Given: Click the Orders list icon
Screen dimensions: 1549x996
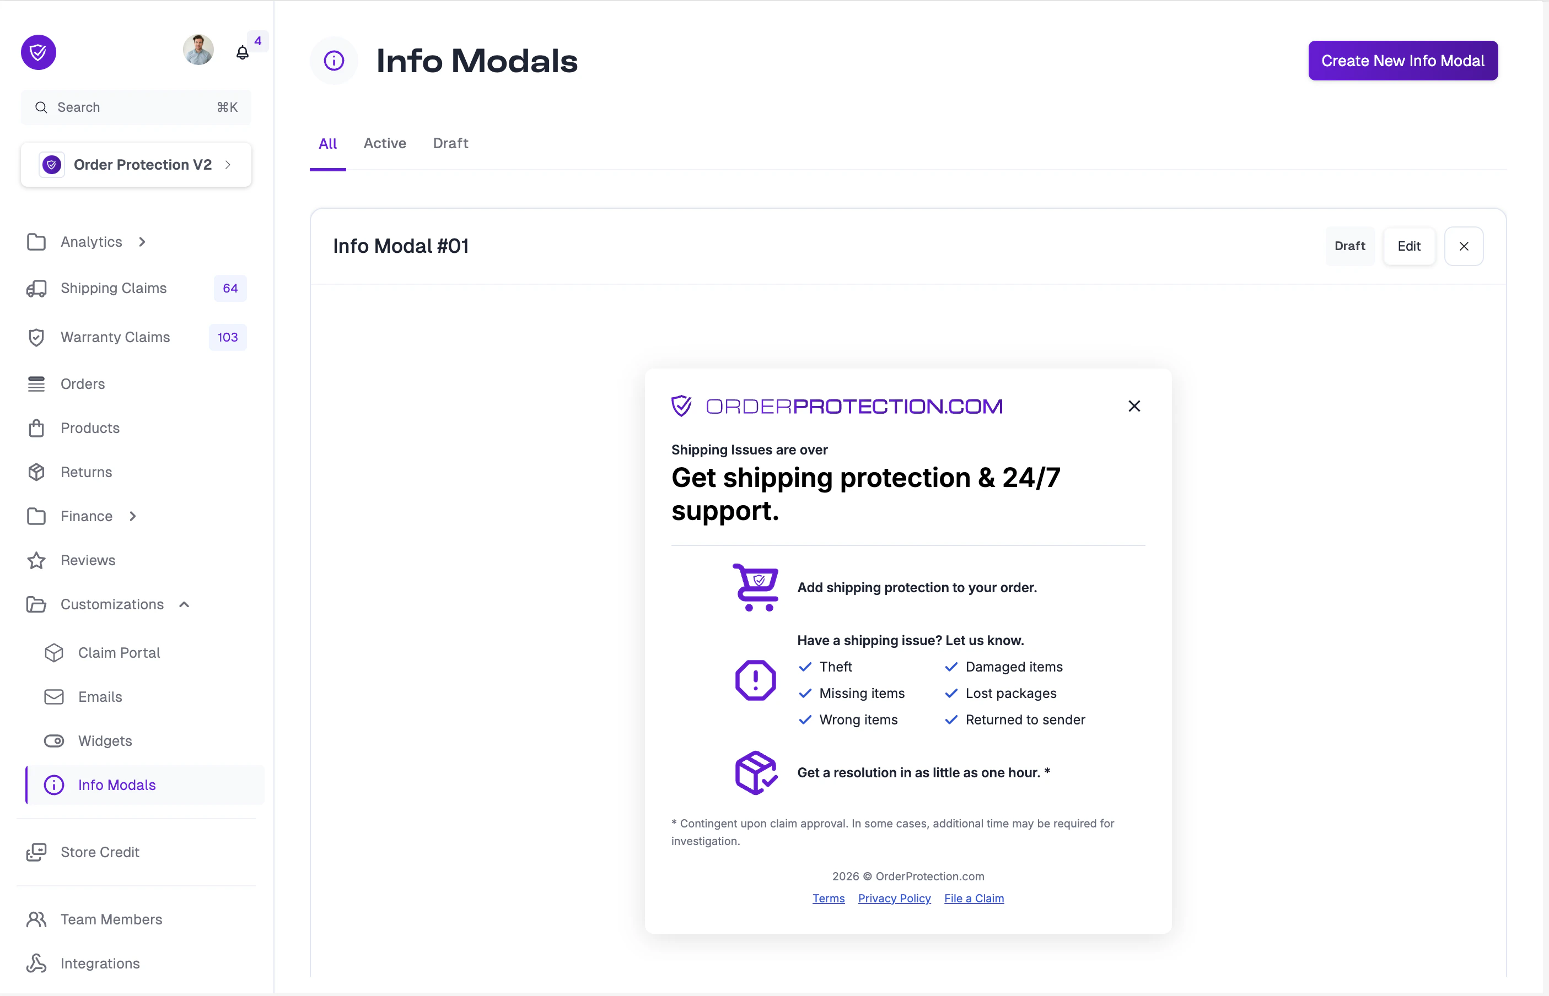Looking at the screenshot, I should (37, 383).
